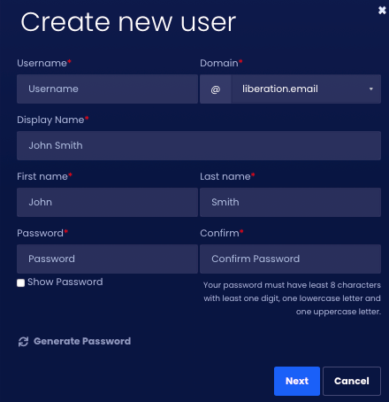Open the liberation.email domain dropdown
Image resolution: width=389 pixels, height=402 pixels.
coord(306,89)
